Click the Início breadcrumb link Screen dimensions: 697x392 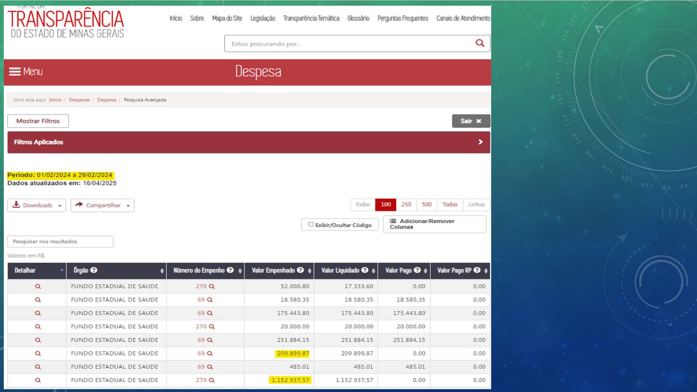(55, 100)
